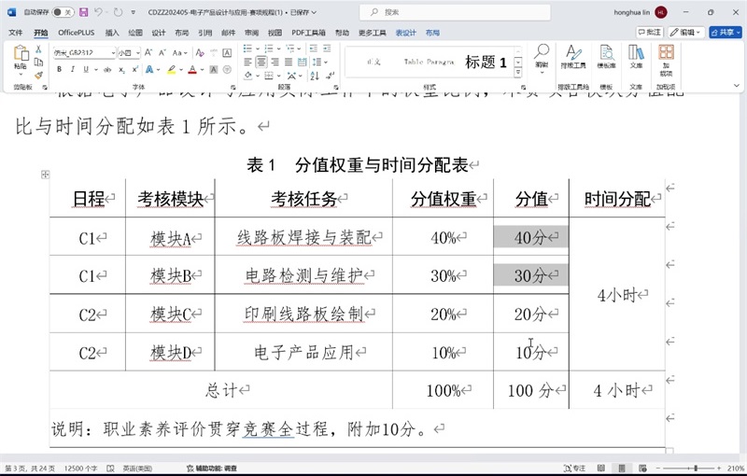
Task: Open the 插入 ribbon tab
Action: tap(112, 32)
